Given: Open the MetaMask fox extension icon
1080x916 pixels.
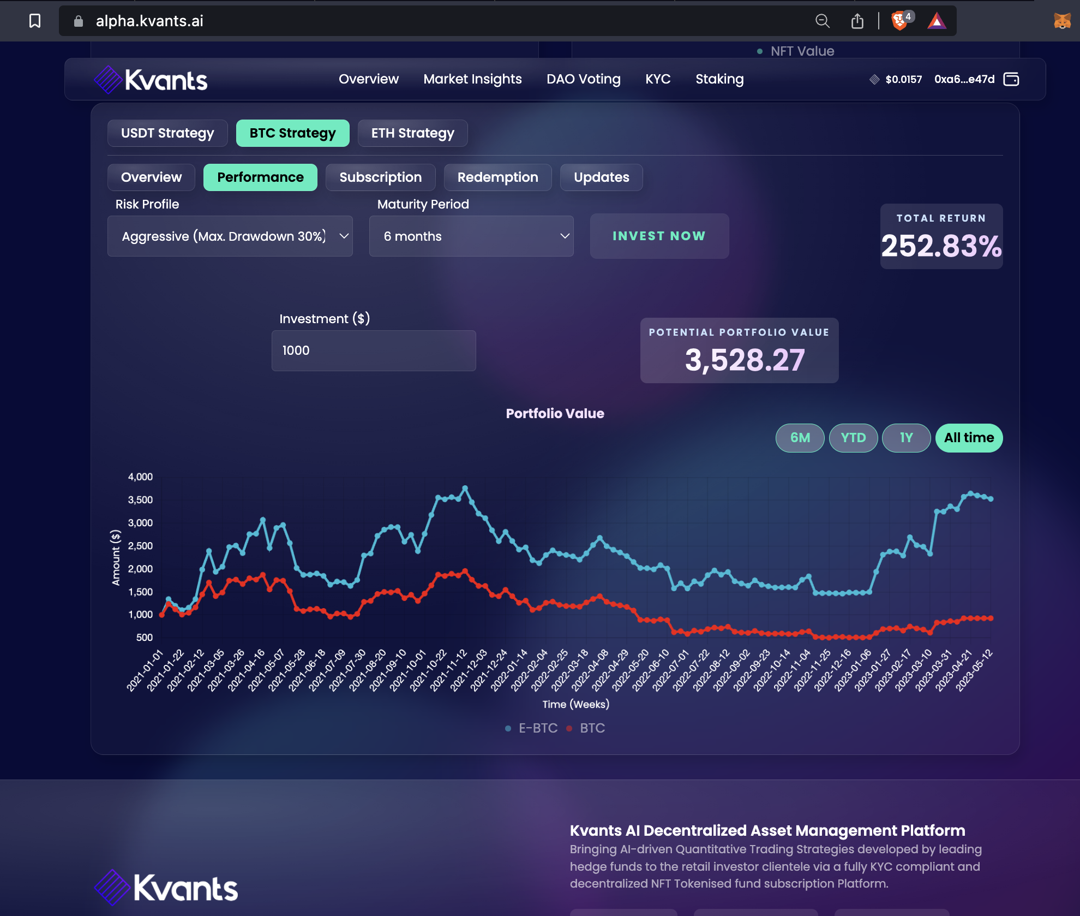Looking at the screenshot, I should [x=1062, y=21].
